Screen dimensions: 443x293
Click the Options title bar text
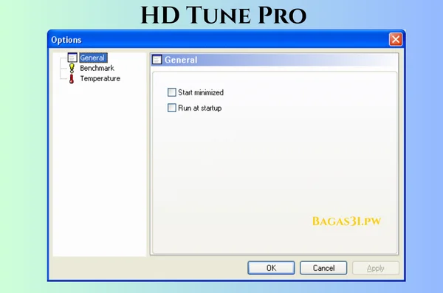66,40
